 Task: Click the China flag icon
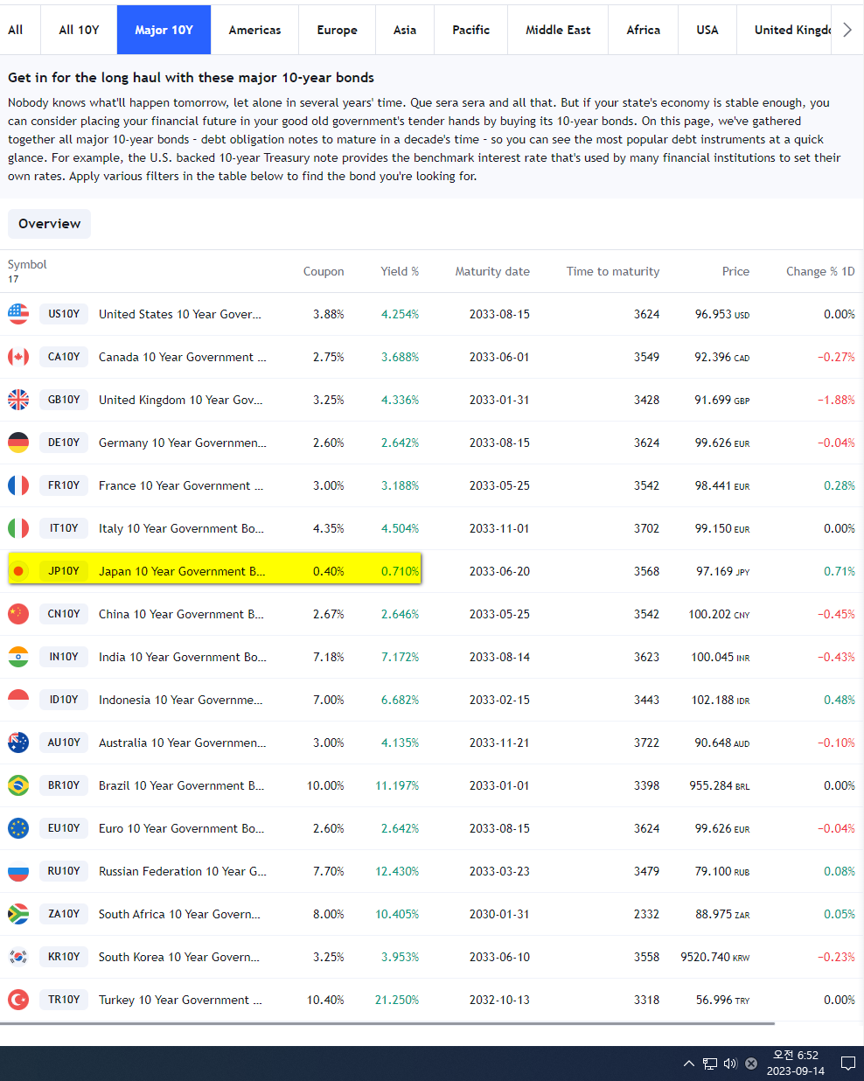[x=18, y=614]
